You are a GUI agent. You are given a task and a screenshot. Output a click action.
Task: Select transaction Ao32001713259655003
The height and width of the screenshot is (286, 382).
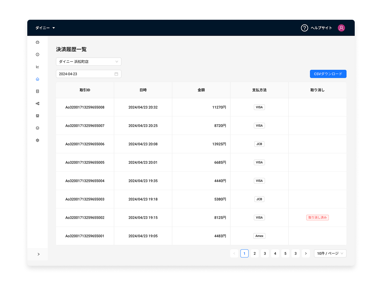85,199
